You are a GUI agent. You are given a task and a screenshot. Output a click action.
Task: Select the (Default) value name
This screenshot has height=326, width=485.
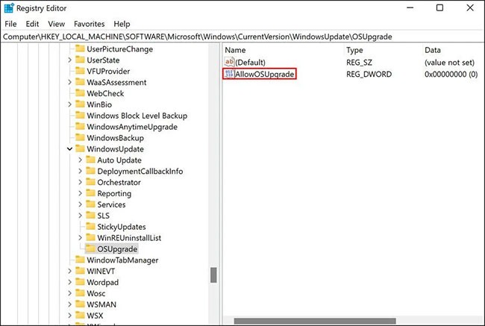pos(250,62)
